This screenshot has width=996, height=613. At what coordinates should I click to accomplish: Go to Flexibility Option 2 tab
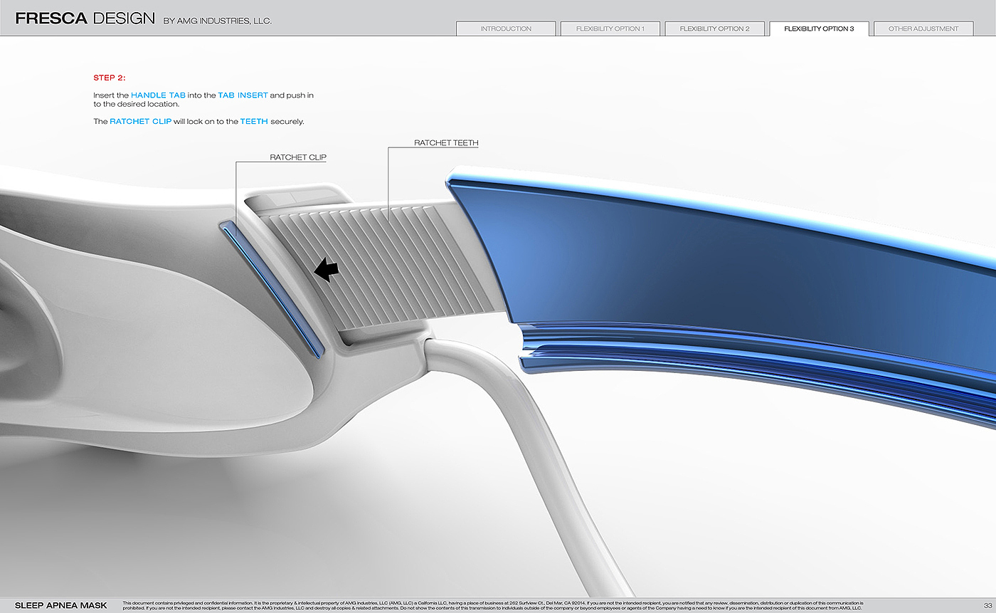coord(714,29)
